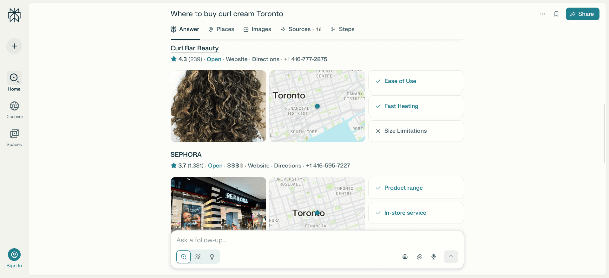The height and width of the screenshot is (278, 609).
Task: Get Directions to SEPHORA
Action: tap(288, 166)
